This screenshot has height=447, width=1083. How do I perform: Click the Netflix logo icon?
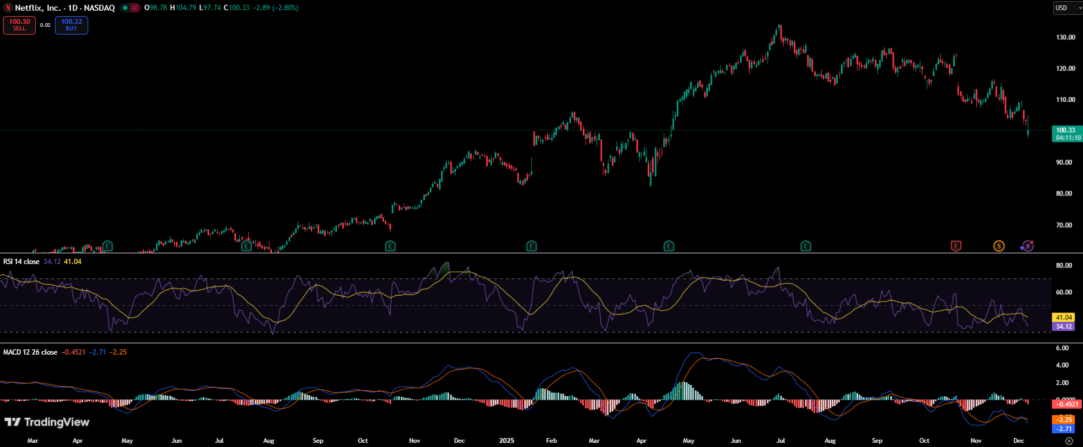(x=8, y=8)
